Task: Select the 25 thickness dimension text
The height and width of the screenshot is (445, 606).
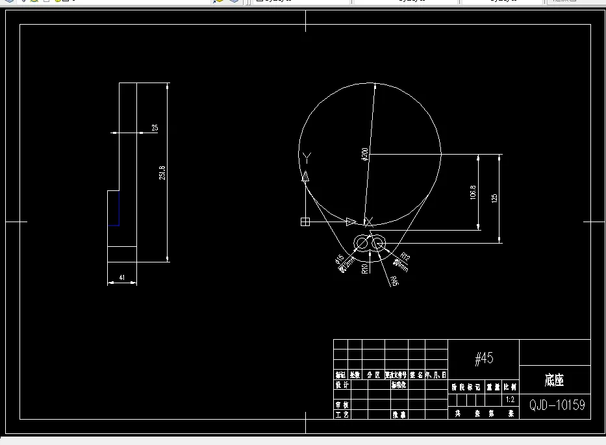Action: coord(155,127)
